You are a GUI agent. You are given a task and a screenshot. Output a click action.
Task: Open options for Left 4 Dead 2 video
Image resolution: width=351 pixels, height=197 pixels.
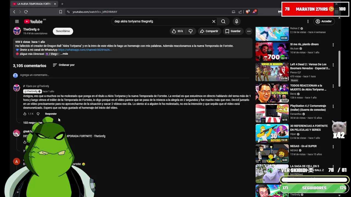[333, 65]
